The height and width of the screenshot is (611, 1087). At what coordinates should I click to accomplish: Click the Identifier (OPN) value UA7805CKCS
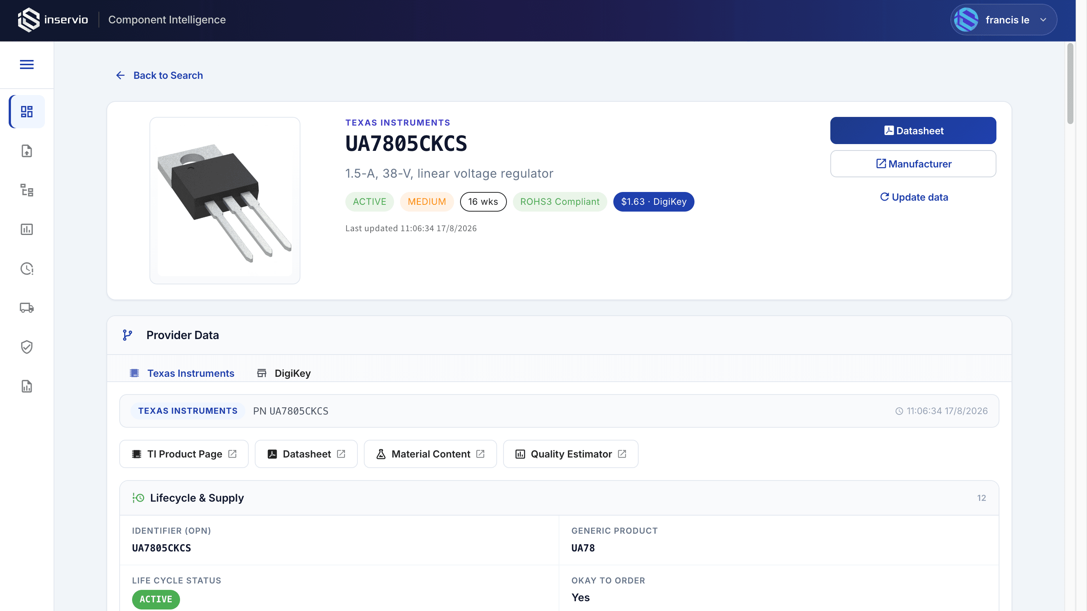point(162,548)
